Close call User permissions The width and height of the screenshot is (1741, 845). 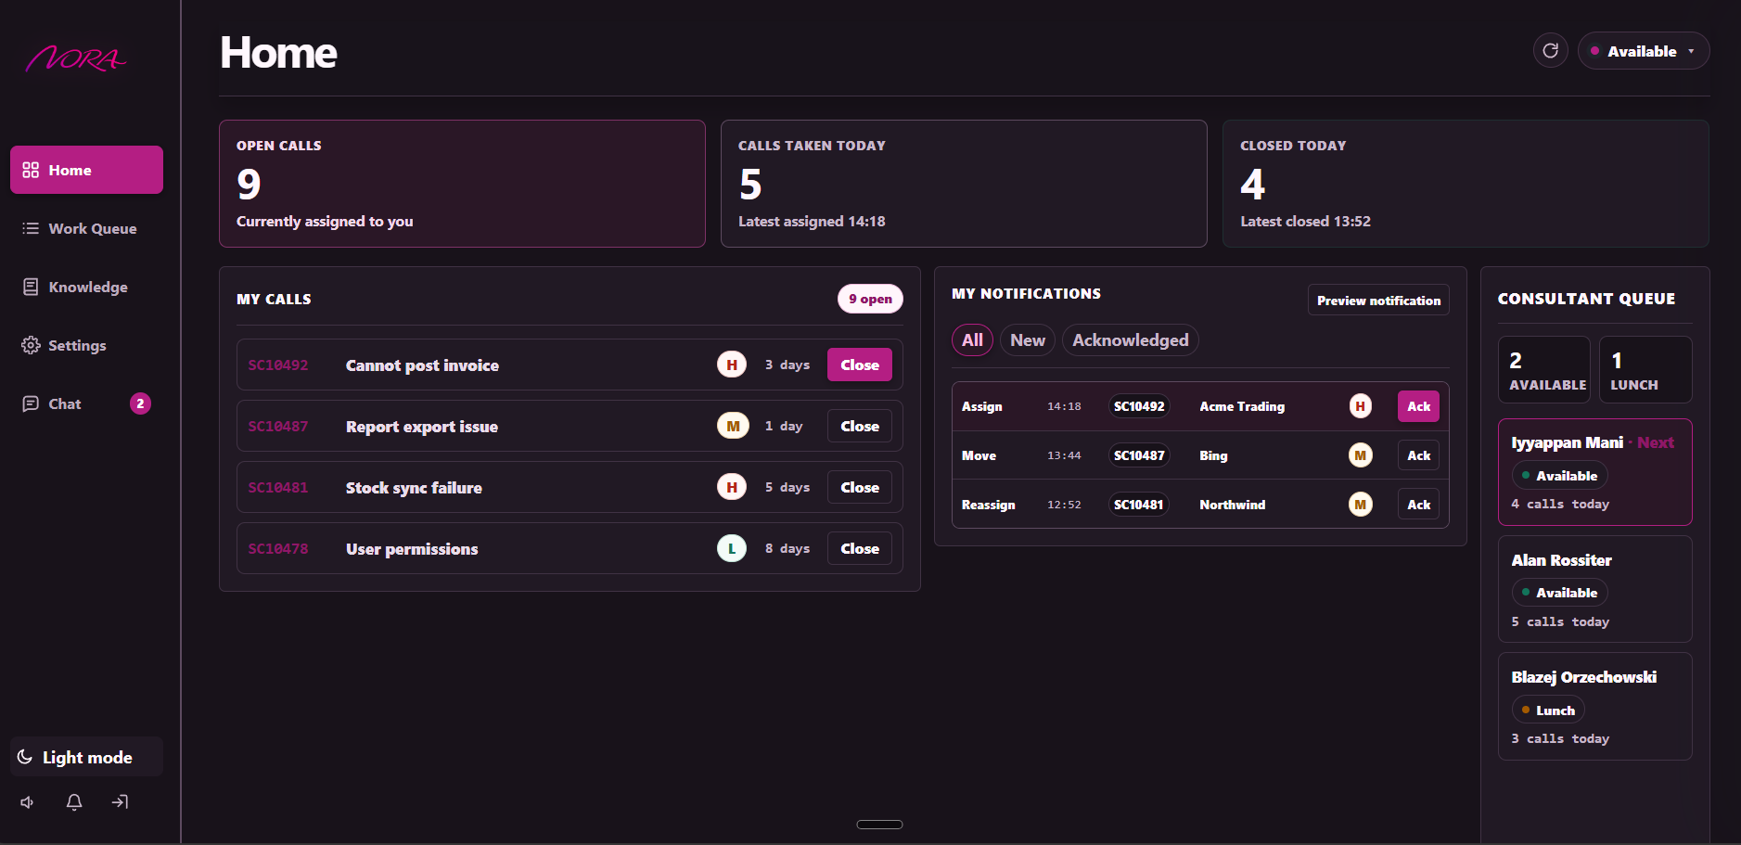[860, 548]
